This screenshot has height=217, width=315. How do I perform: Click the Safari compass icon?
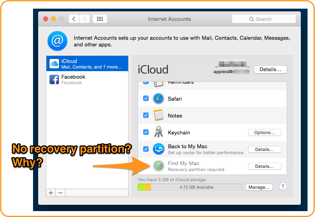(158, 99)
